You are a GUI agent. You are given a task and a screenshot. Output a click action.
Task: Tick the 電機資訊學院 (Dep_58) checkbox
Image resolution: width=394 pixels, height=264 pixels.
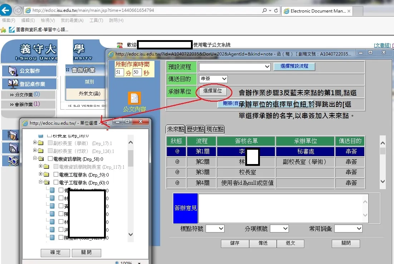click(50, 159)
